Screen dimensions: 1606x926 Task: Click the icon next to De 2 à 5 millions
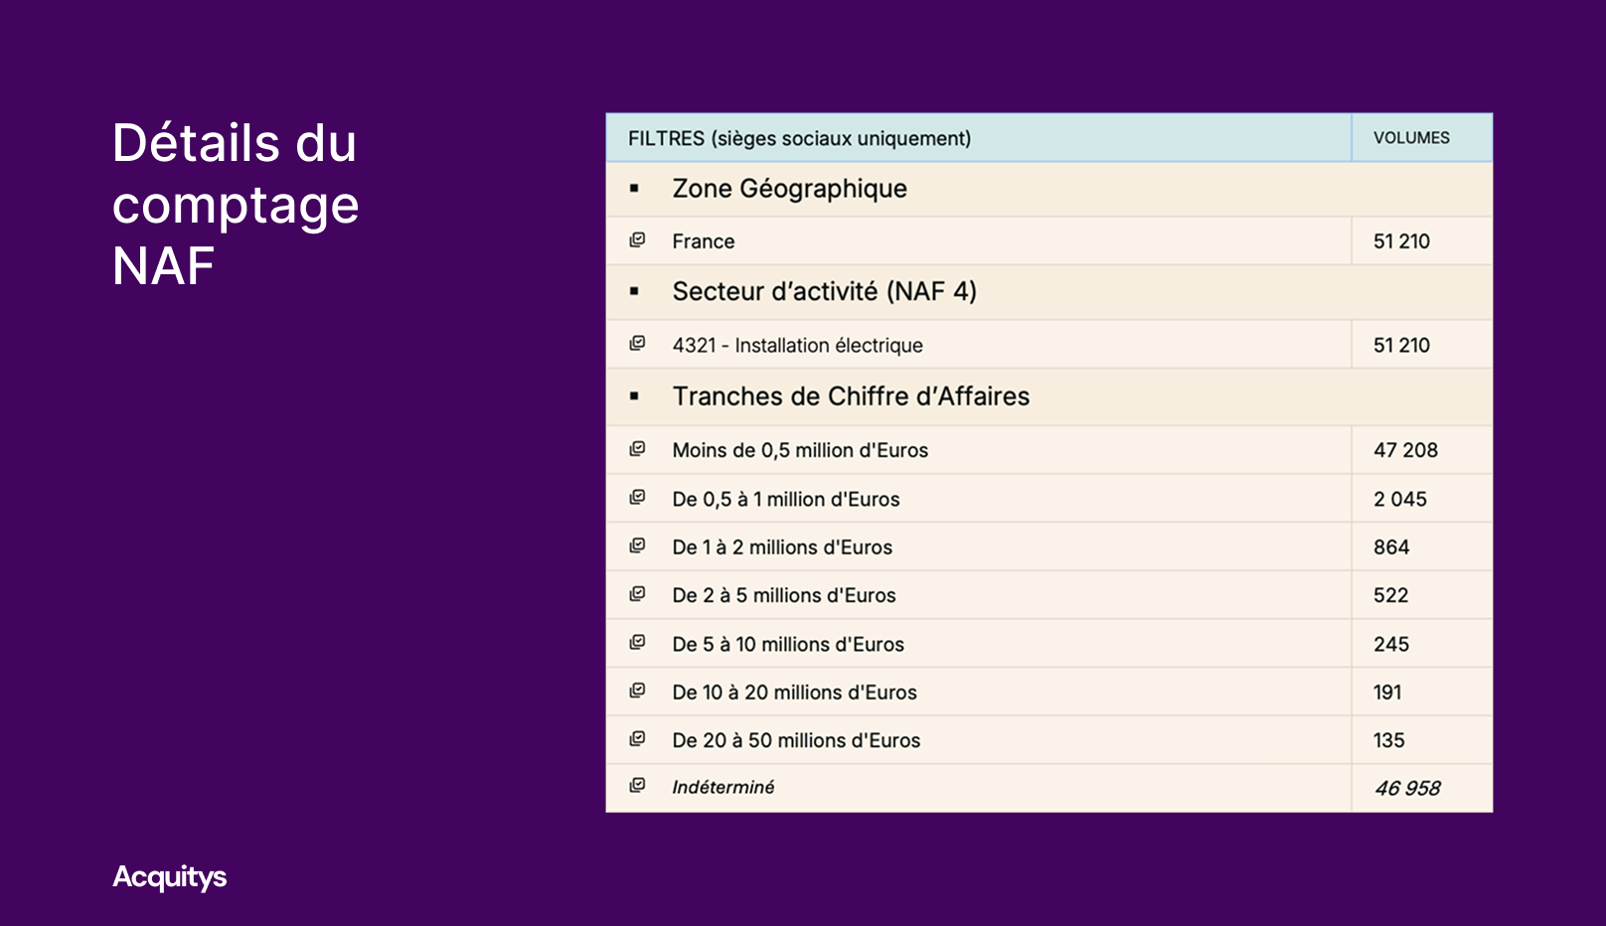tap(637, 594)
